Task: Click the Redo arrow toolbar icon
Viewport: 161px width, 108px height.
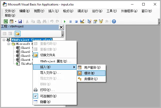Action: (x=57, y=21)
